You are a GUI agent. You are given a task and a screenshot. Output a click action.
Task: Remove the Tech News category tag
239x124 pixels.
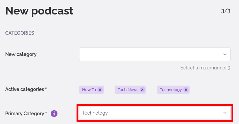click(x=142, y=90)
